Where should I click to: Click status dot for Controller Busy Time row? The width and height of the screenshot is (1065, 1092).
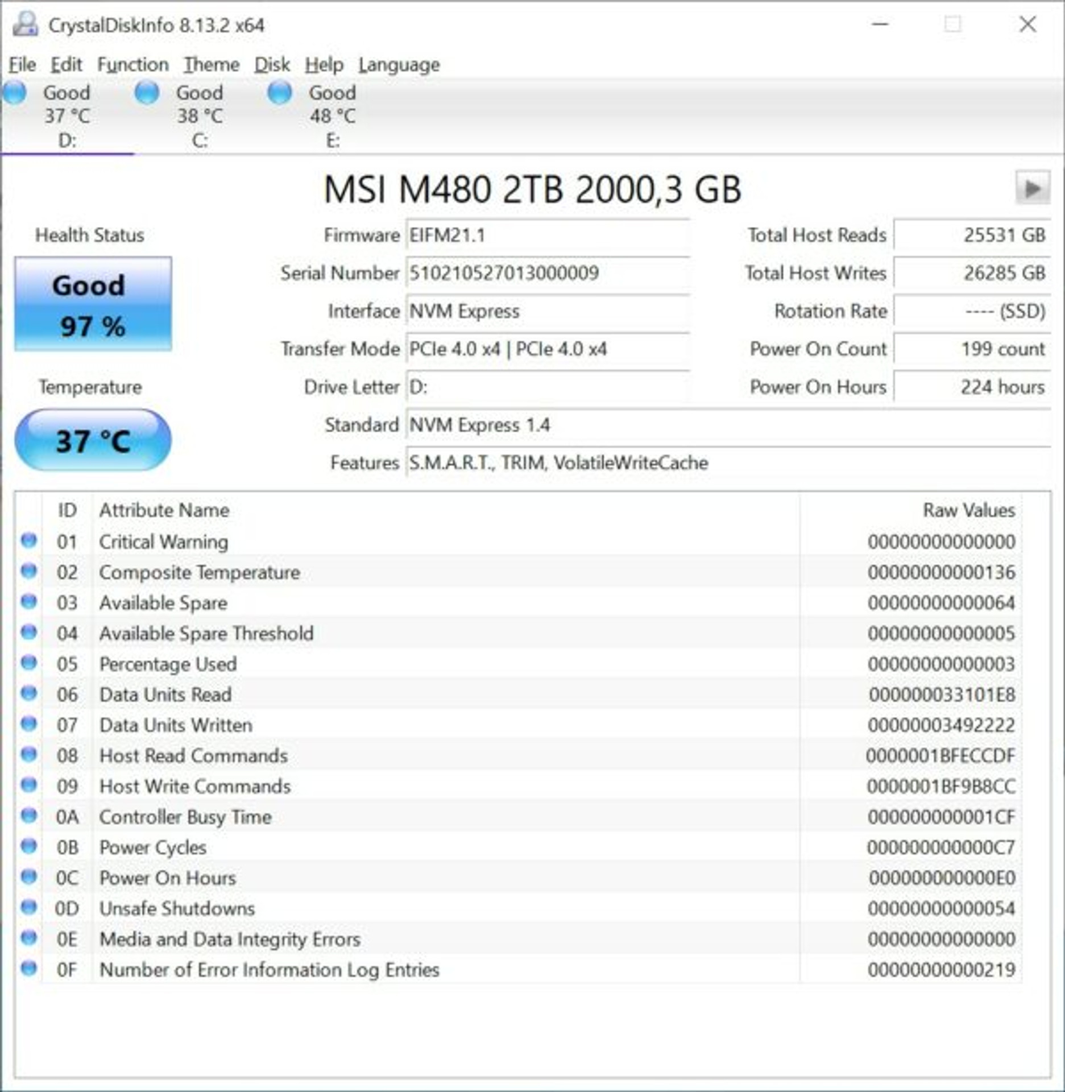(28, 816)
